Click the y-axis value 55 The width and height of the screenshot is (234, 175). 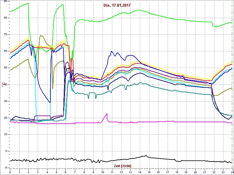(x=5, y=68)
